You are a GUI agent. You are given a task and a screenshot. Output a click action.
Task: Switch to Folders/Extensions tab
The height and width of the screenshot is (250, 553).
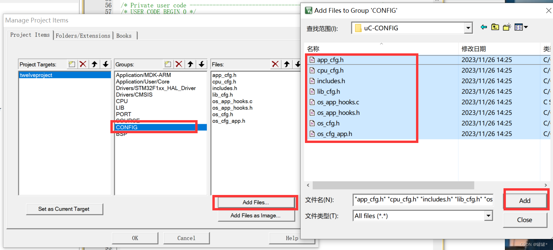[x=83, y=36]
